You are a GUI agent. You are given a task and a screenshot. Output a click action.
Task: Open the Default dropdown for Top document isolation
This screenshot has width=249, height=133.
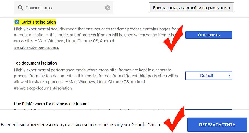click(x=209, y=76)
